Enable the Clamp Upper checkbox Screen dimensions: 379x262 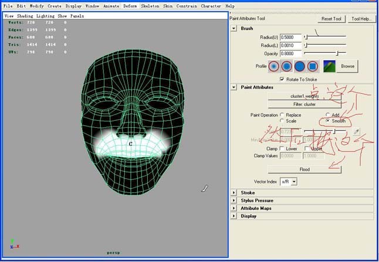(307, 148)
